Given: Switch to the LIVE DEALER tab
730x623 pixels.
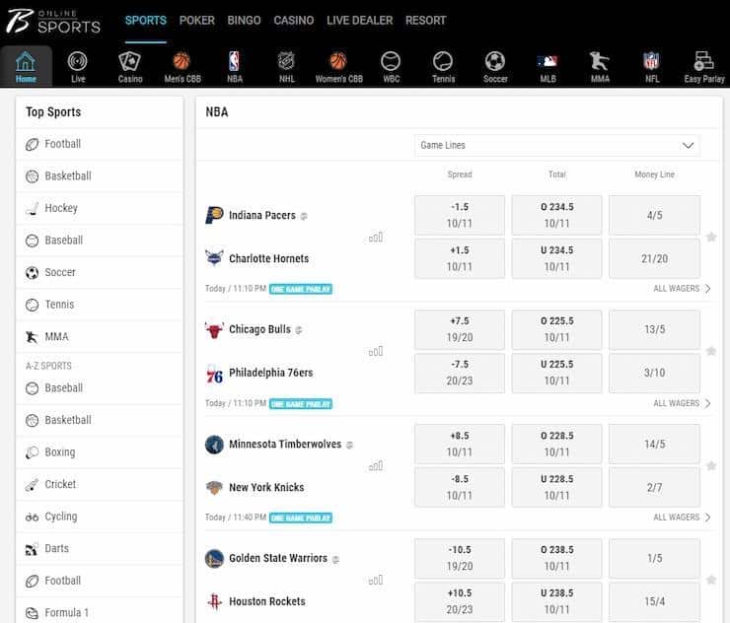Looking at the screenshot, I should click(359, 21).
